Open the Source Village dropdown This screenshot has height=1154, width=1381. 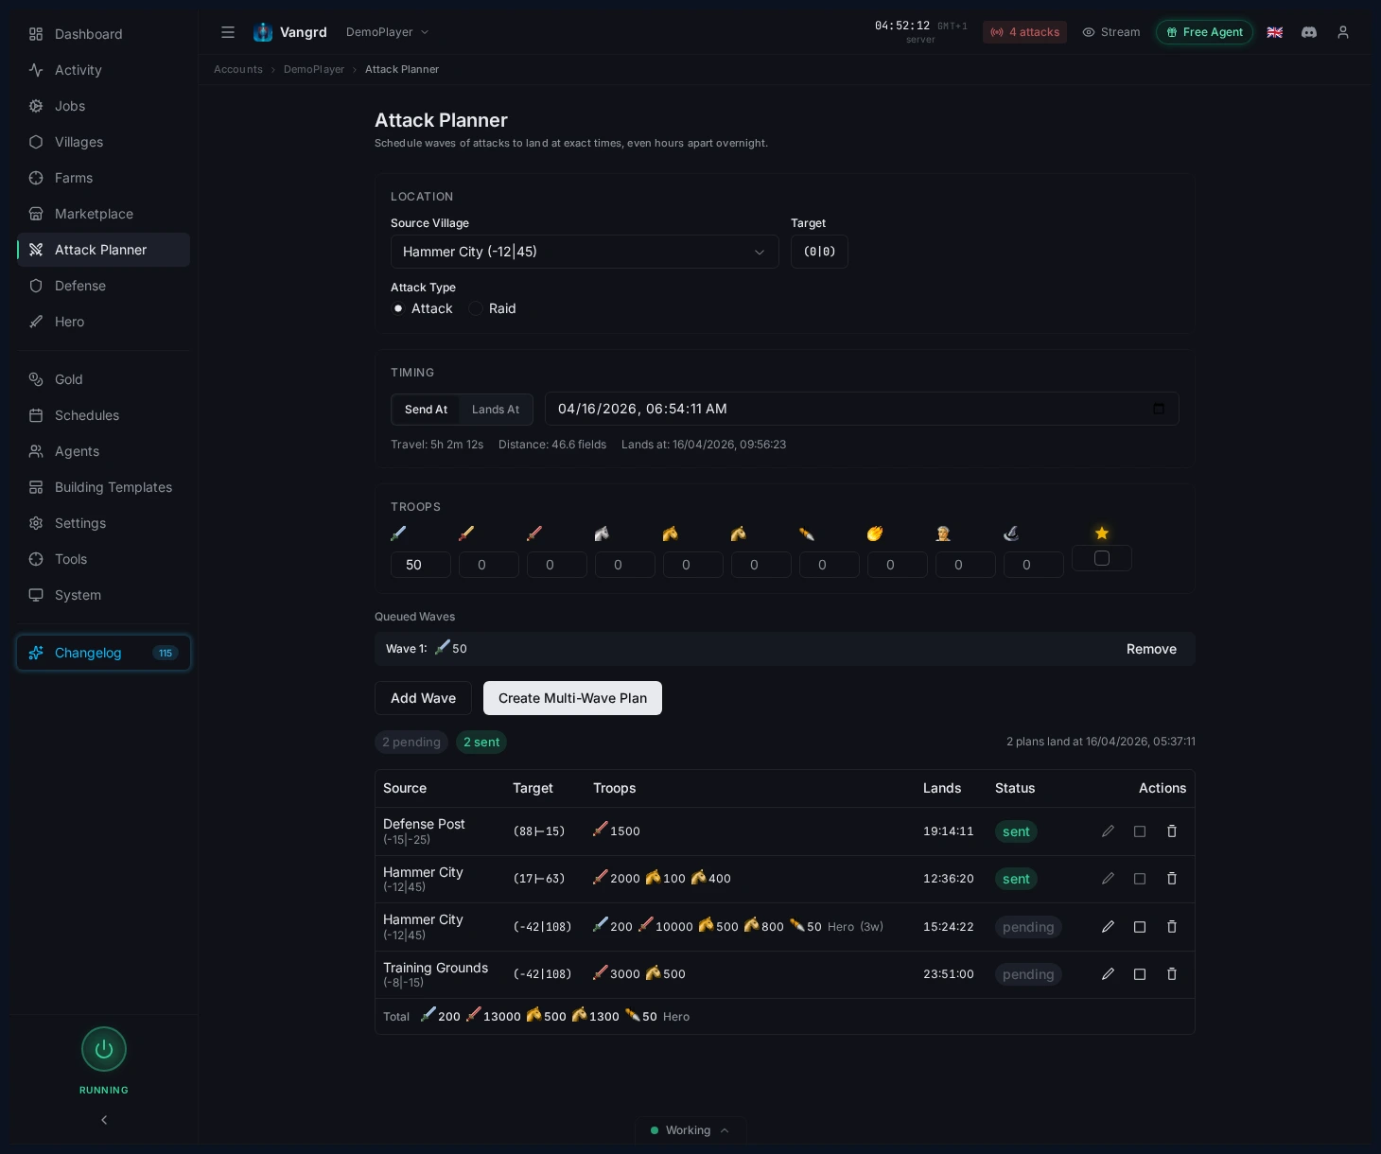pos(585,252)
